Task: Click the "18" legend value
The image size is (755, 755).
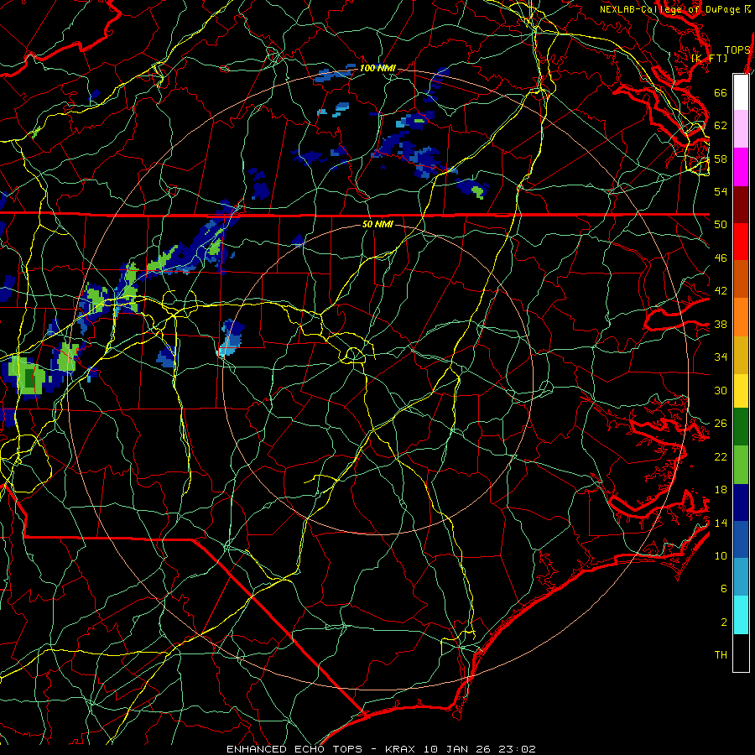Action: pyautogui.click(x=721, y=490)
